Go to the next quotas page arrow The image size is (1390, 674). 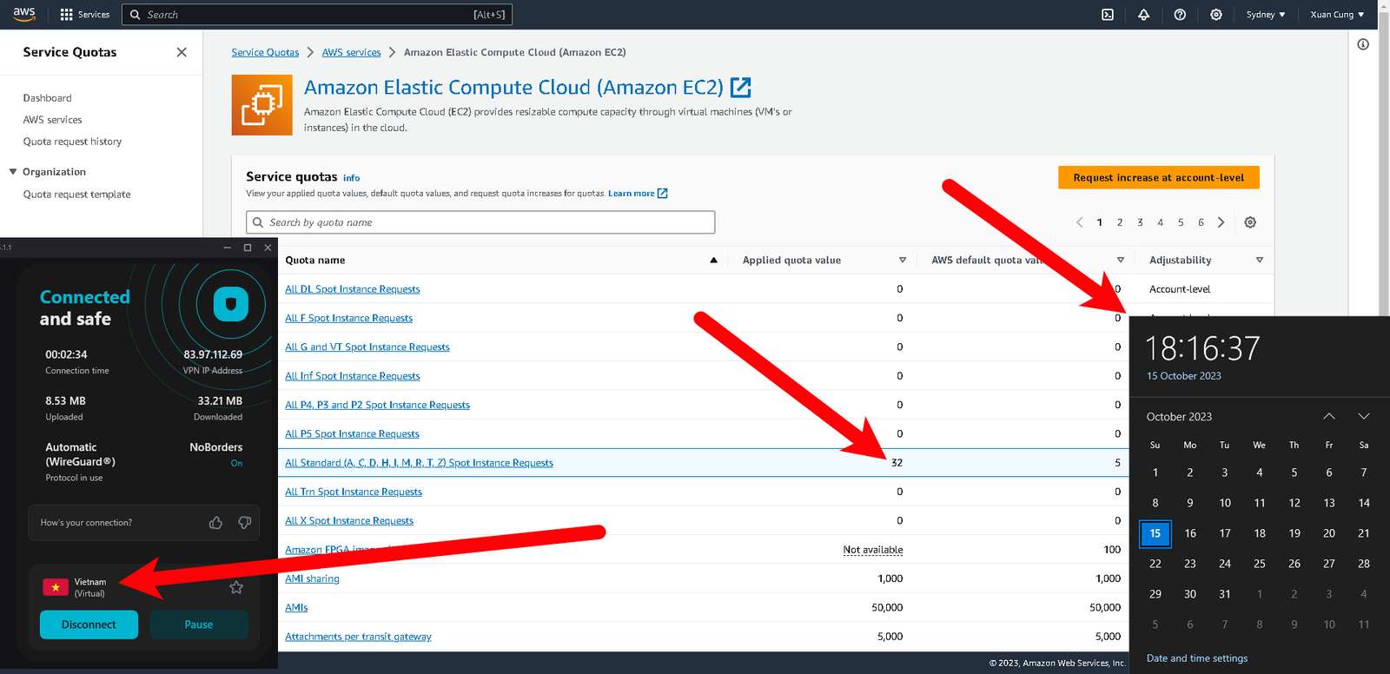[x=1221, y=222]
